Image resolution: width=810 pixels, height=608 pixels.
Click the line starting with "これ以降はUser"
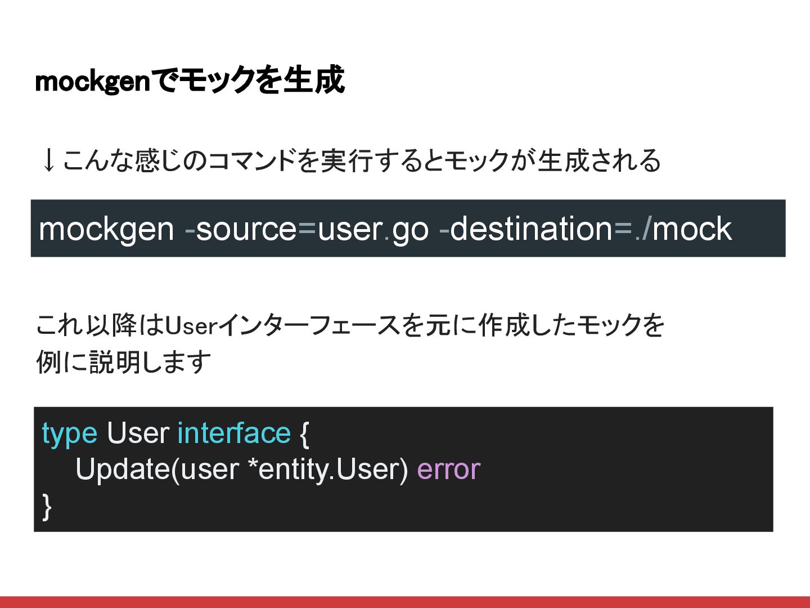click(350, 325)
